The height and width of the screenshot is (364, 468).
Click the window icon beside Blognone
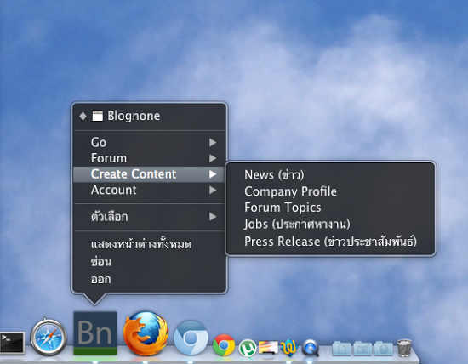(x=98, y=116)
